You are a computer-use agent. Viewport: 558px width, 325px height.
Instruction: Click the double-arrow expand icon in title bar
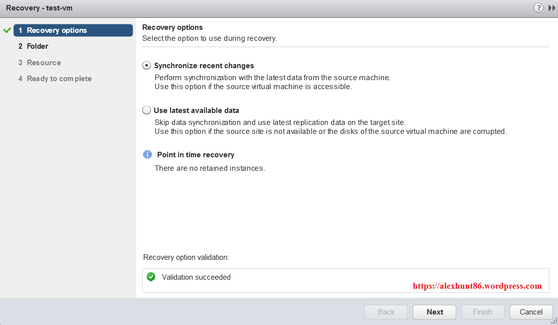point(552,8)
